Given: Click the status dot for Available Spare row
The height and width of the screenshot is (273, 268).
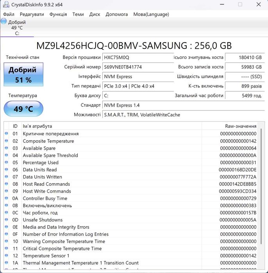Looking at the screenshot, I should (6, 148).
